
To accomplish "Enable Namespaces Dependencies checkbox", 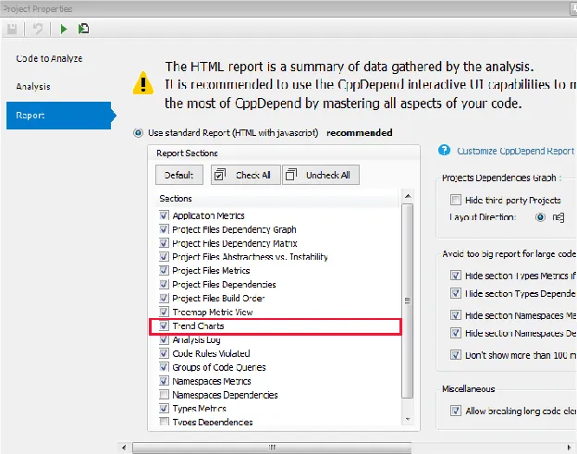I will 164,395.
